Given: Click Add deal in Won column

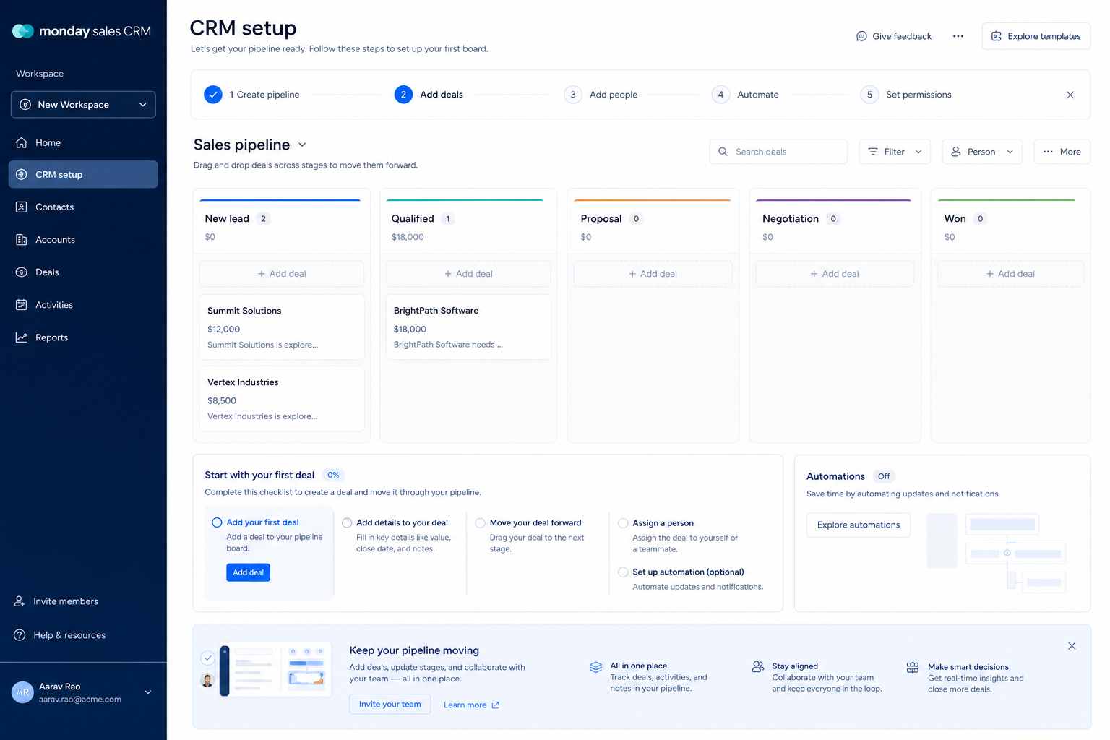Looking at the screenshot, I should [1010, 274].
